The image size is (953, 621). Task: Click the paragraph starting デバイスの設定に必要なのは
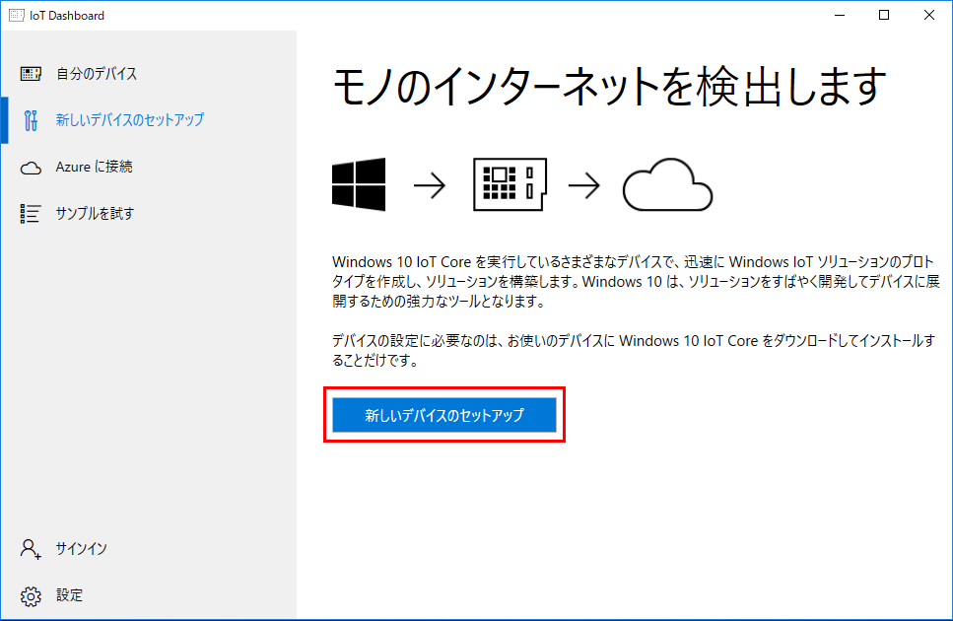tap(634, 351)
